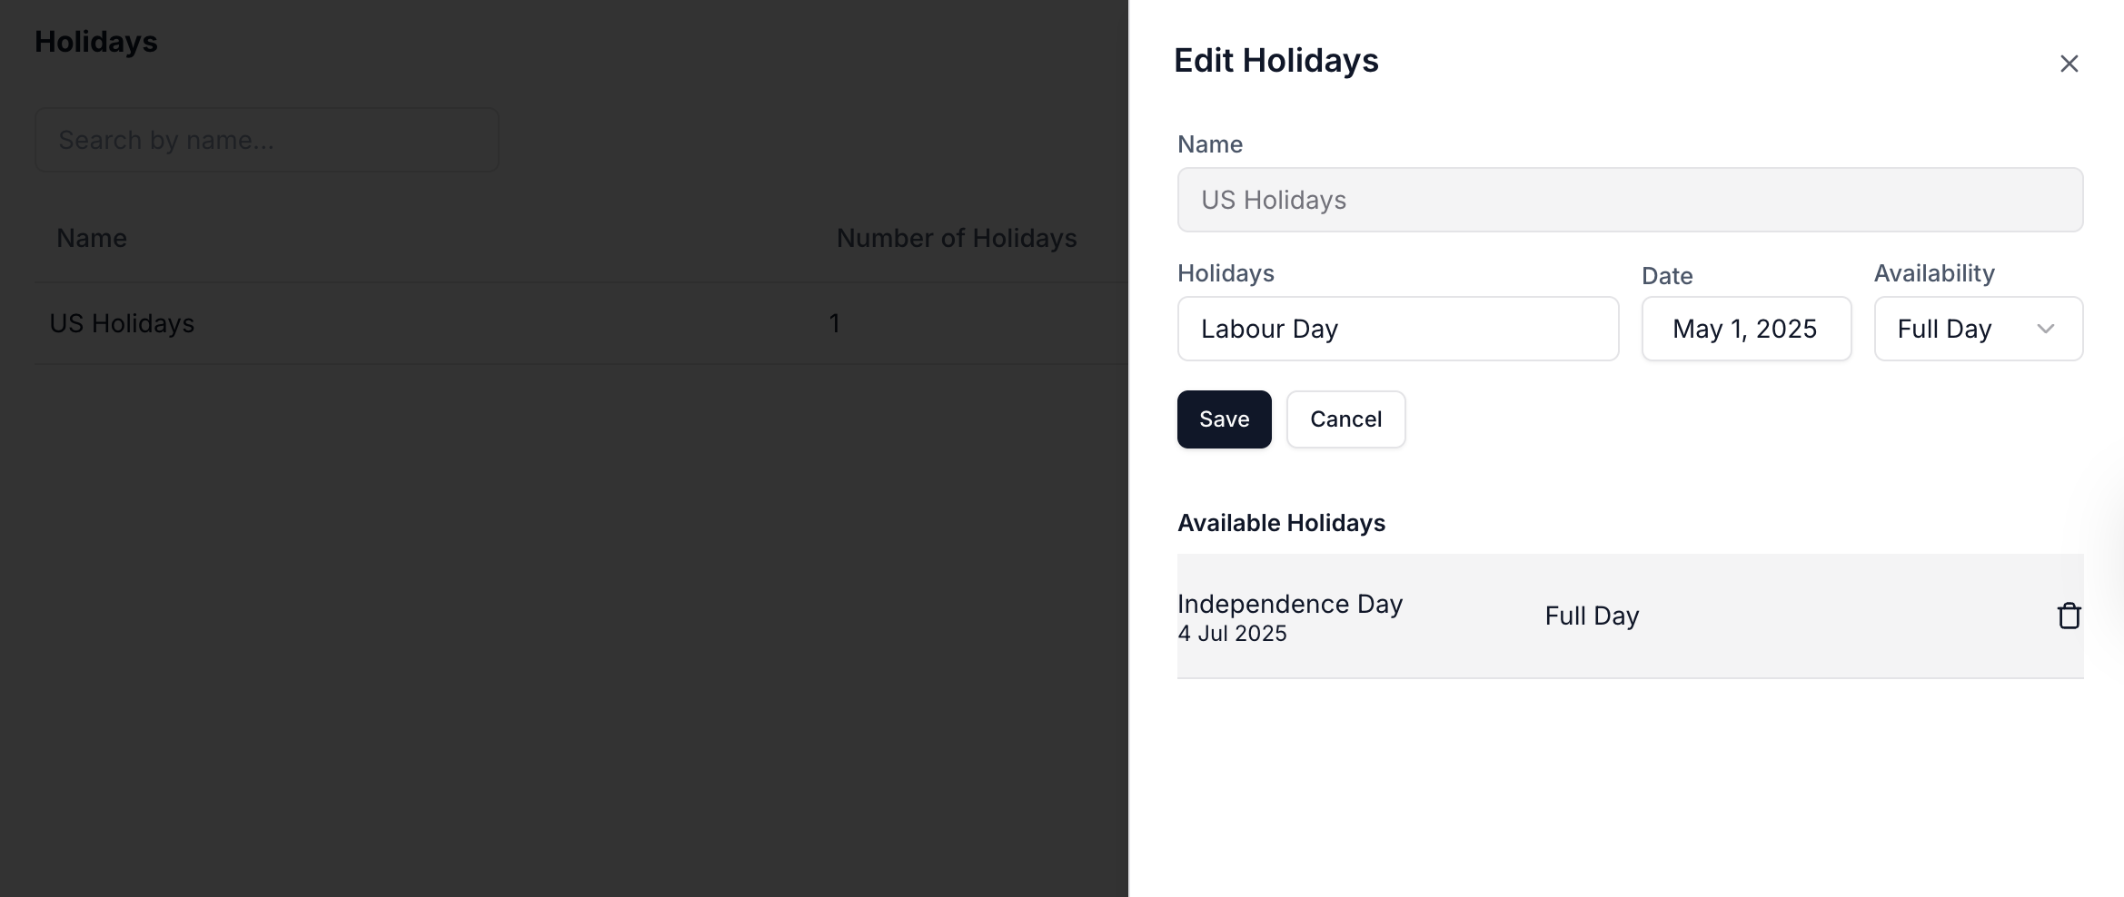Focus the Labour Day holiday name field
Screen dimensions: 2124x897
coord(1397,329)
